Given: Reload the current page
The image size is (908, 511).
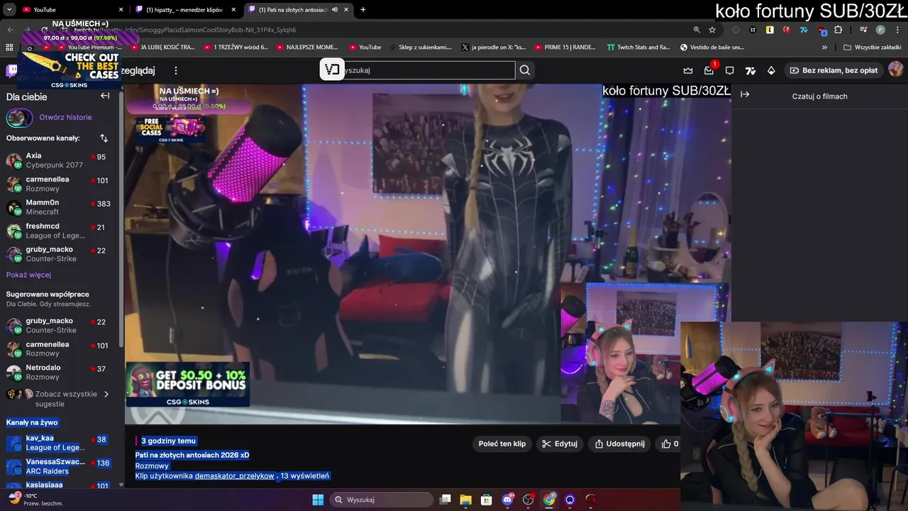Looking at the screenshot, I should pyautogui.click(x=44, y=30).
